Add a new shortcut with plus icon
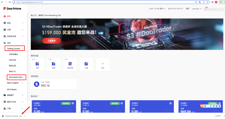 click(103, 64)
